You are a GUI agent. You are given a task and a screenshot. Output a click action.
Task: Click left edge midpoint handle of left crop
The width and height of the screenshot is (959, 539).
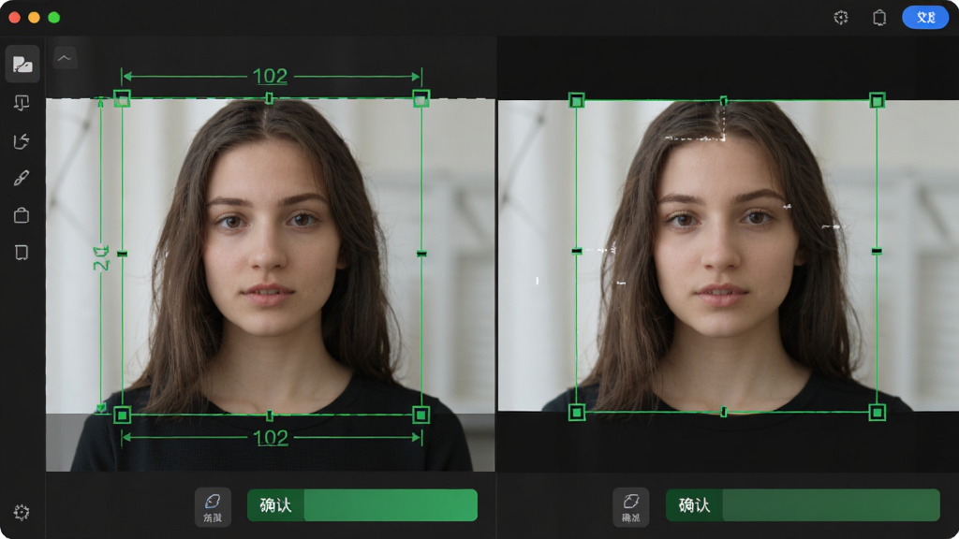click(x=123, y=253)
